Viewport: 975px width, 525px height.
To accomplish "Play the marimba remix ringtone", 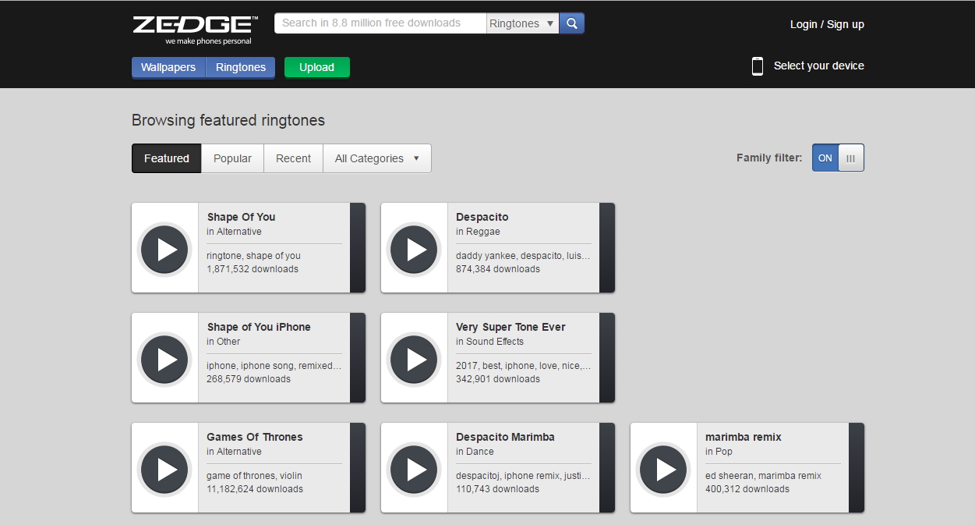I will 663,469.
